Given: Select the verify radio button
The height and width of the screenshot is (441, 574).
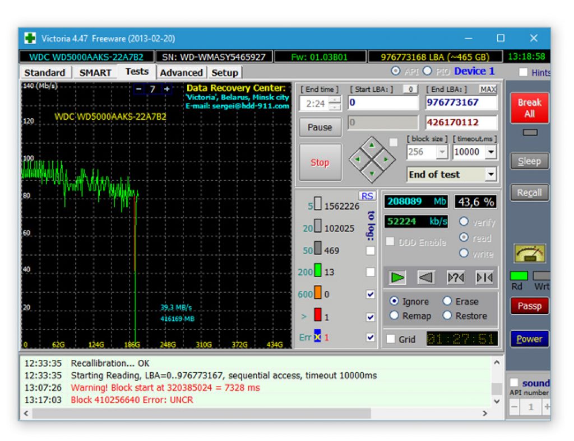Looking at the screenshot, I should pos(464,221).
